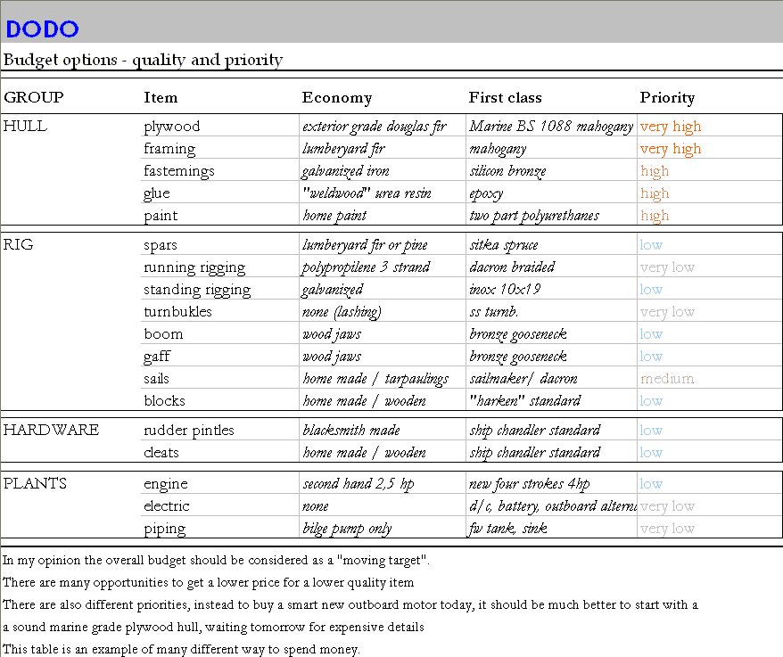Click the HARDWARE group label
Screen dimensions: 783x657
[x=51, y=430]
